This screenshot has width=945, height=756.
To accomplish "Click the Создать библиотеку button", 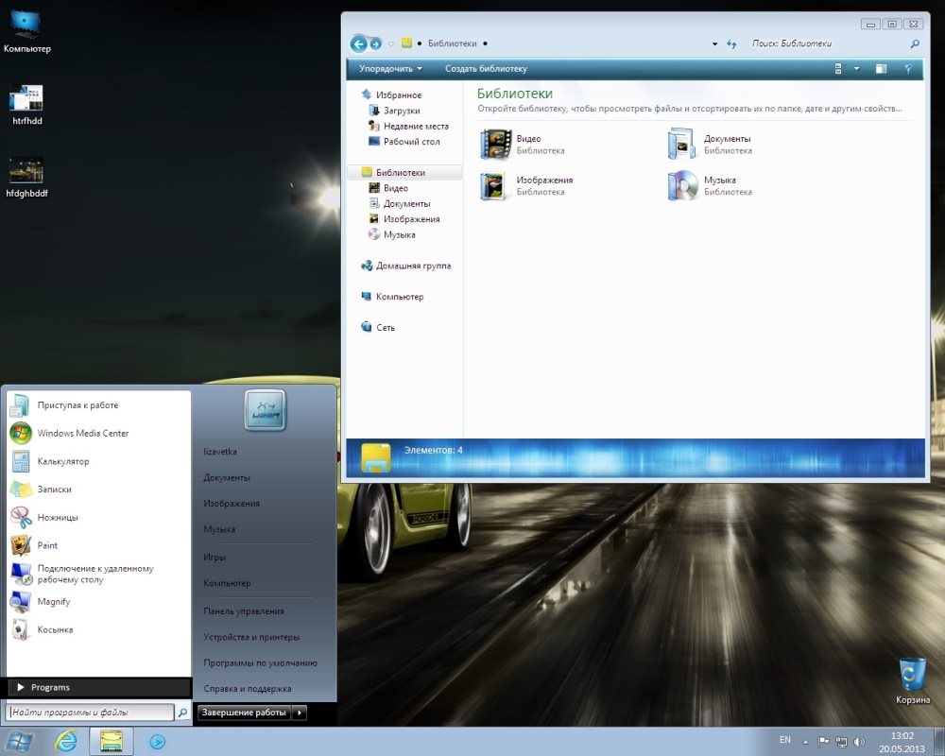I will pyautogui.click(x=486, y=69).
